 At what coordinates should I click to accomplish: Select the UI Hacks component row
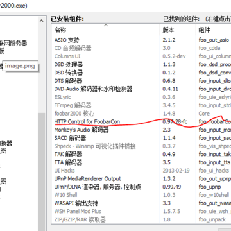(x=141, y=171)
